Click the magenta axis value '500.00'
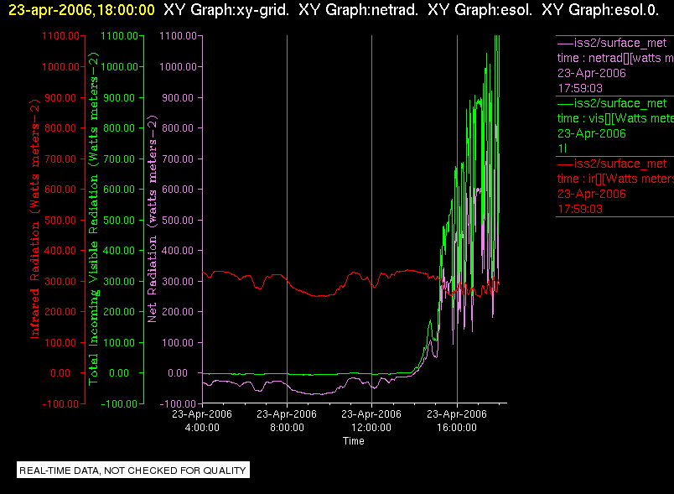Screen dimensions: 674x494 [x=178, y=220]
